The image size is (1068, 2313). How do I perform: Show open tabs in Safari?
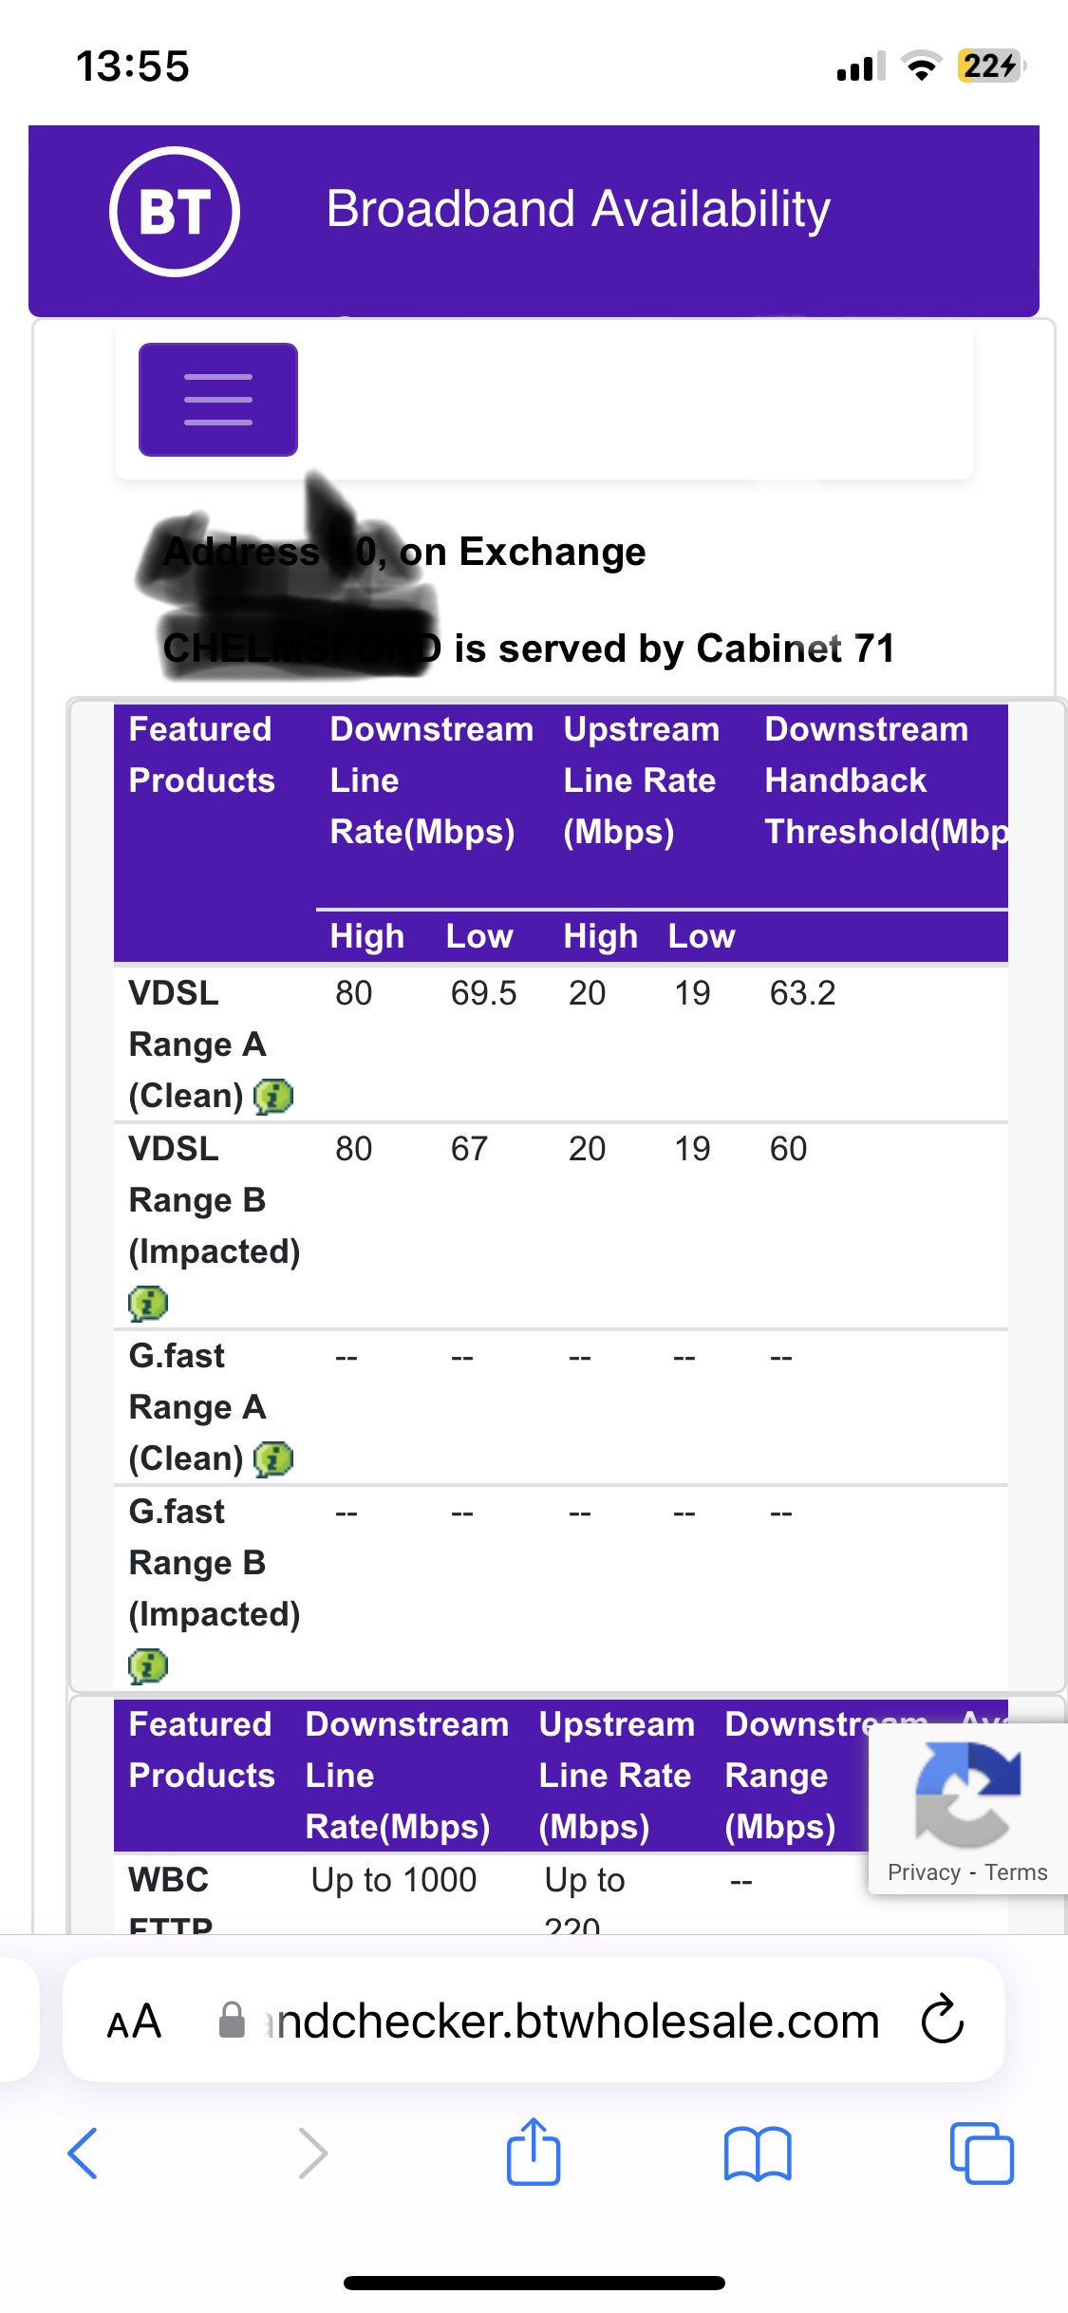pos(982,2153)
